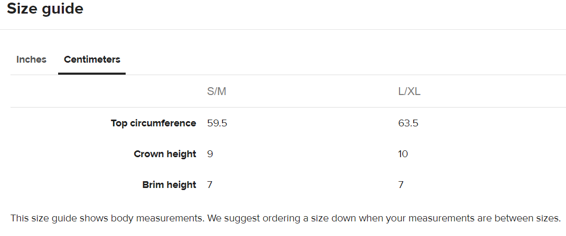Click the S/M column header

[217, 92]
